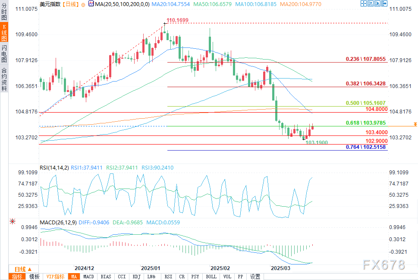
Task: Select the K线图 side tab
Action: [x=4, y=32]
